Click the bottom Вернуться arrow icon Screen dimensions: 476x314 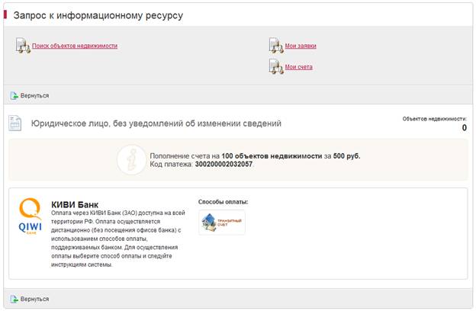pyautogui.click(x=14, y=299)
